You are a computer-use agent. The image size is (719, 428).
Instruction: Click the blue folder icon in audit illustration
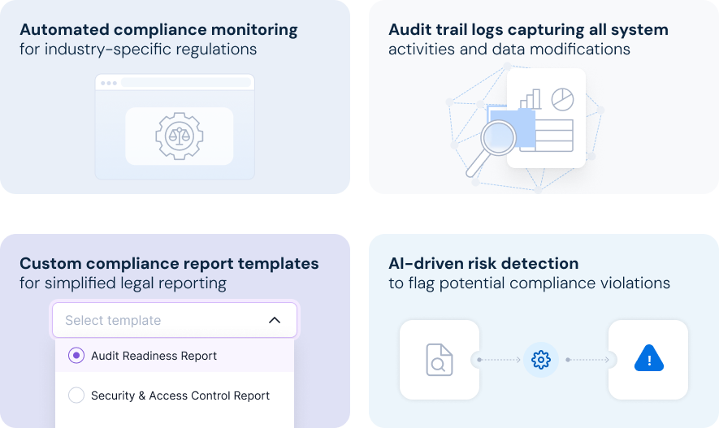point(511,127)
